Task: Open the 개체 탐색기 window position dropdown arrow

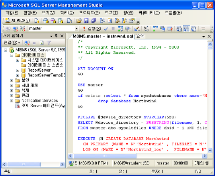Action: click(x=51, y=36)
